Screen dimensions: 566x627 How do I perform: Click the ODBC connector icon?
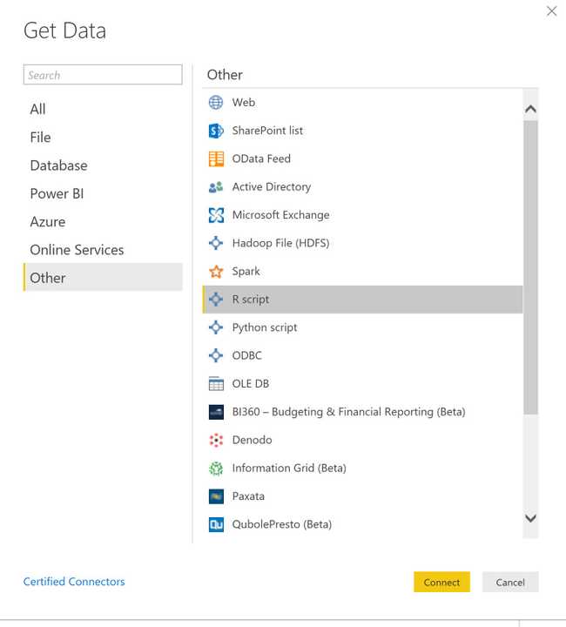(216, 355)
